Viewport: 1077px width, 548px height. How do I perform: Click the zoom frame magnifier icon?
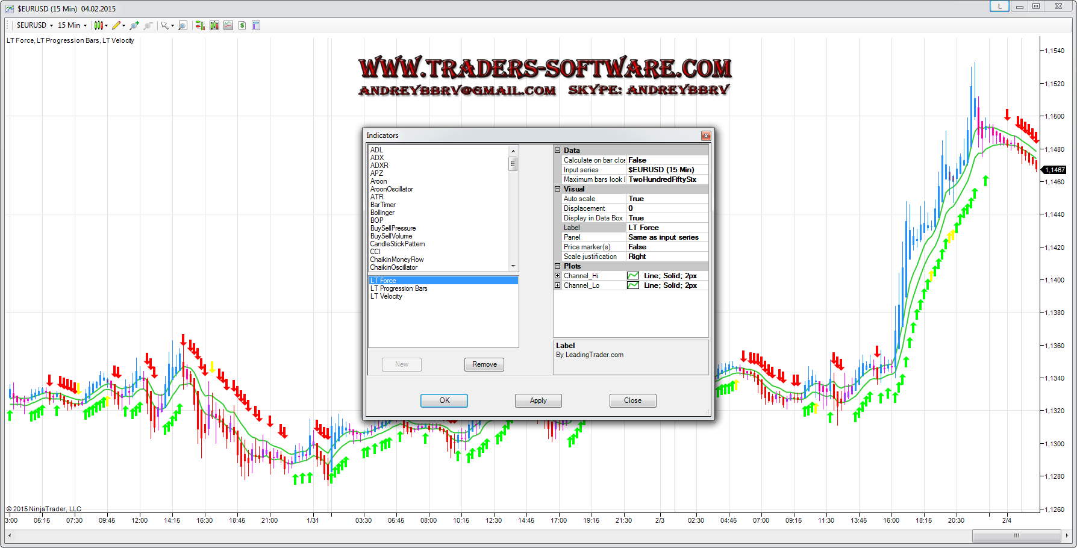(x=183, y=25)
